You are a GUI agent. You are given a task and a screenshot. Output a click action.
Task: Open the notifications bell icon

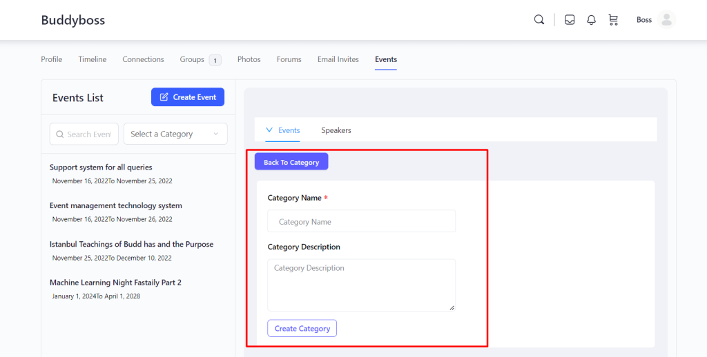pyautogui.click(x=591, y=20)
